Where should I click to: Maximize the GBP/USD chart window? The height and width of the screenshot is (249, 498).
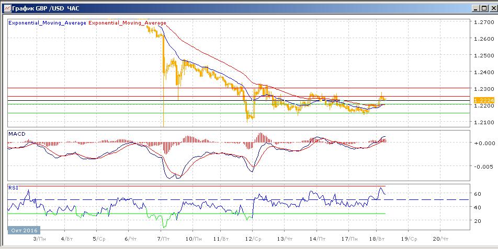pos(483,8)
